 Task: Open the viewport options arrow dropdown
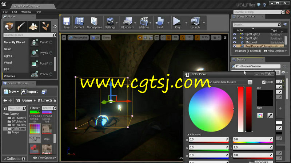(64, 38)
